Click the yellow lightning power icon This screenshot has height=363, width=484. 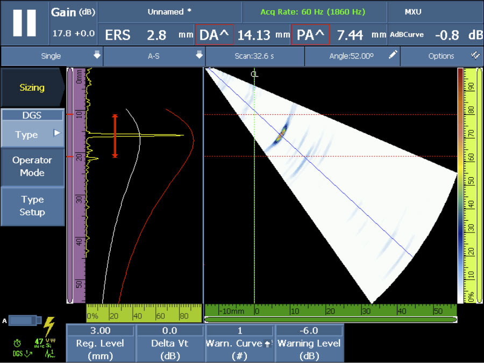(x=49, y=326)
